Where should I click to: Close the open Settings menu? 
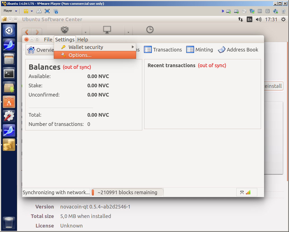65,39
